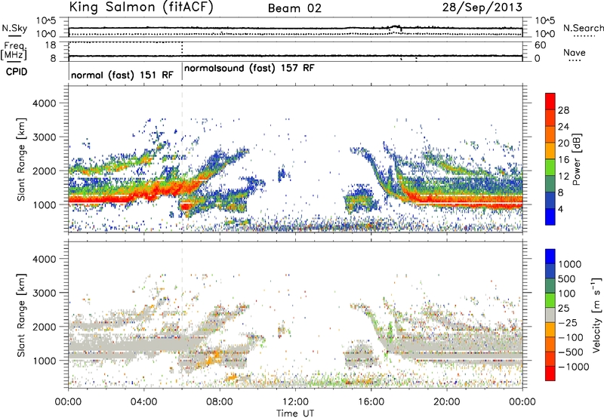Click the 500 value on the Velocity colorbar
The height and width of the screenshot is (418, 604).
click(567, 279)
